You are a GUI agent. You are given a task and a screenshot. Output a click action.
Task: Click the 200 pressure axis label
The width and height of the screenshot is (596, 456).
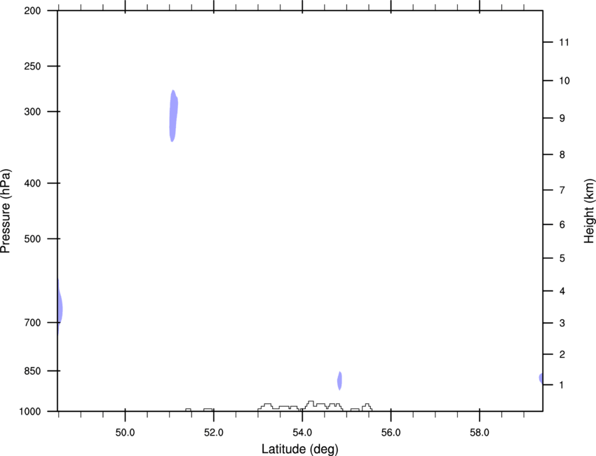pos(32,11)
